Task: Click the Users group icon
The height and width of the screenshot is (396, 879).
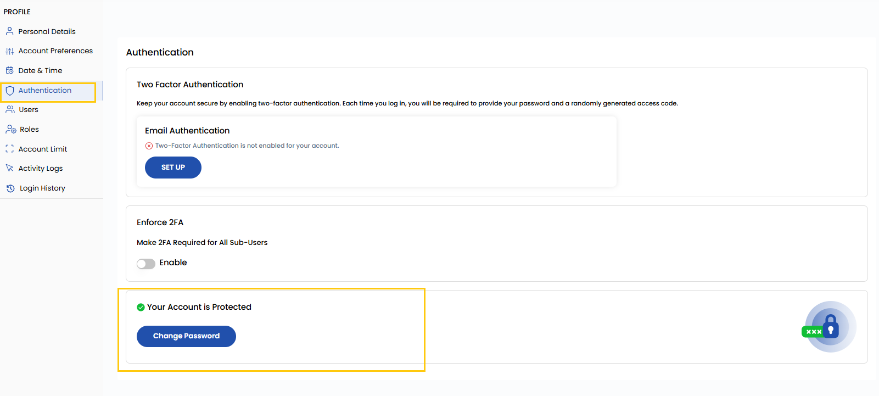Action: coord(10,110)
